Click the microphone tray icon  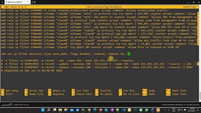(169, 110)
